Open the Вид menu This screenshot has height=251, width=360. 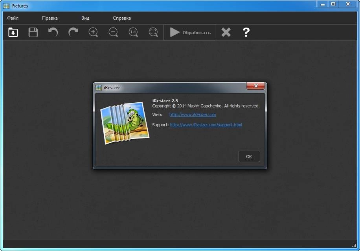(85, 18)
